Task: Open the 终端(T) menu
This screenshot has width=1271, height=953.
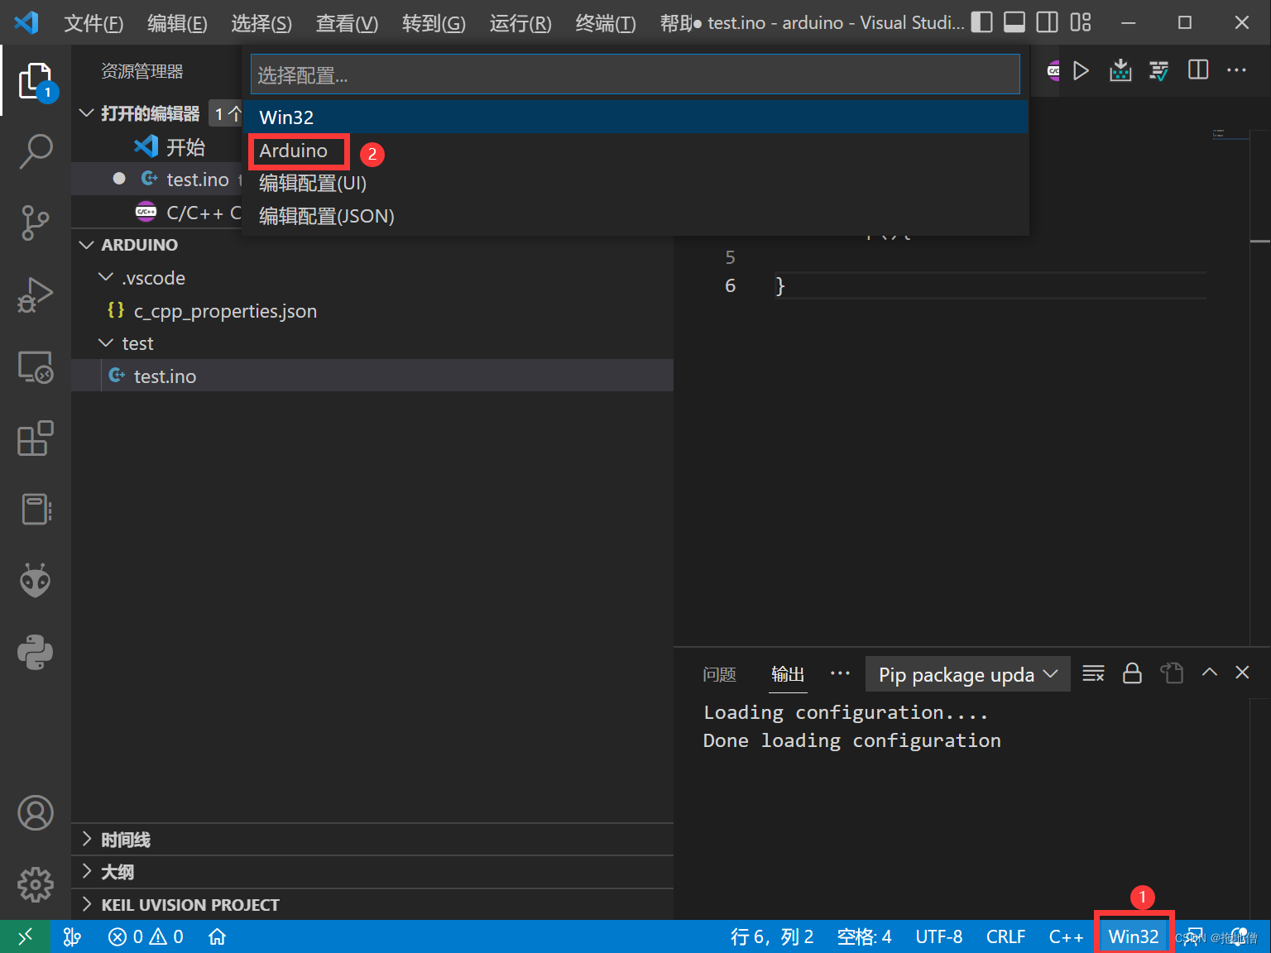Action: click(606, 23)
